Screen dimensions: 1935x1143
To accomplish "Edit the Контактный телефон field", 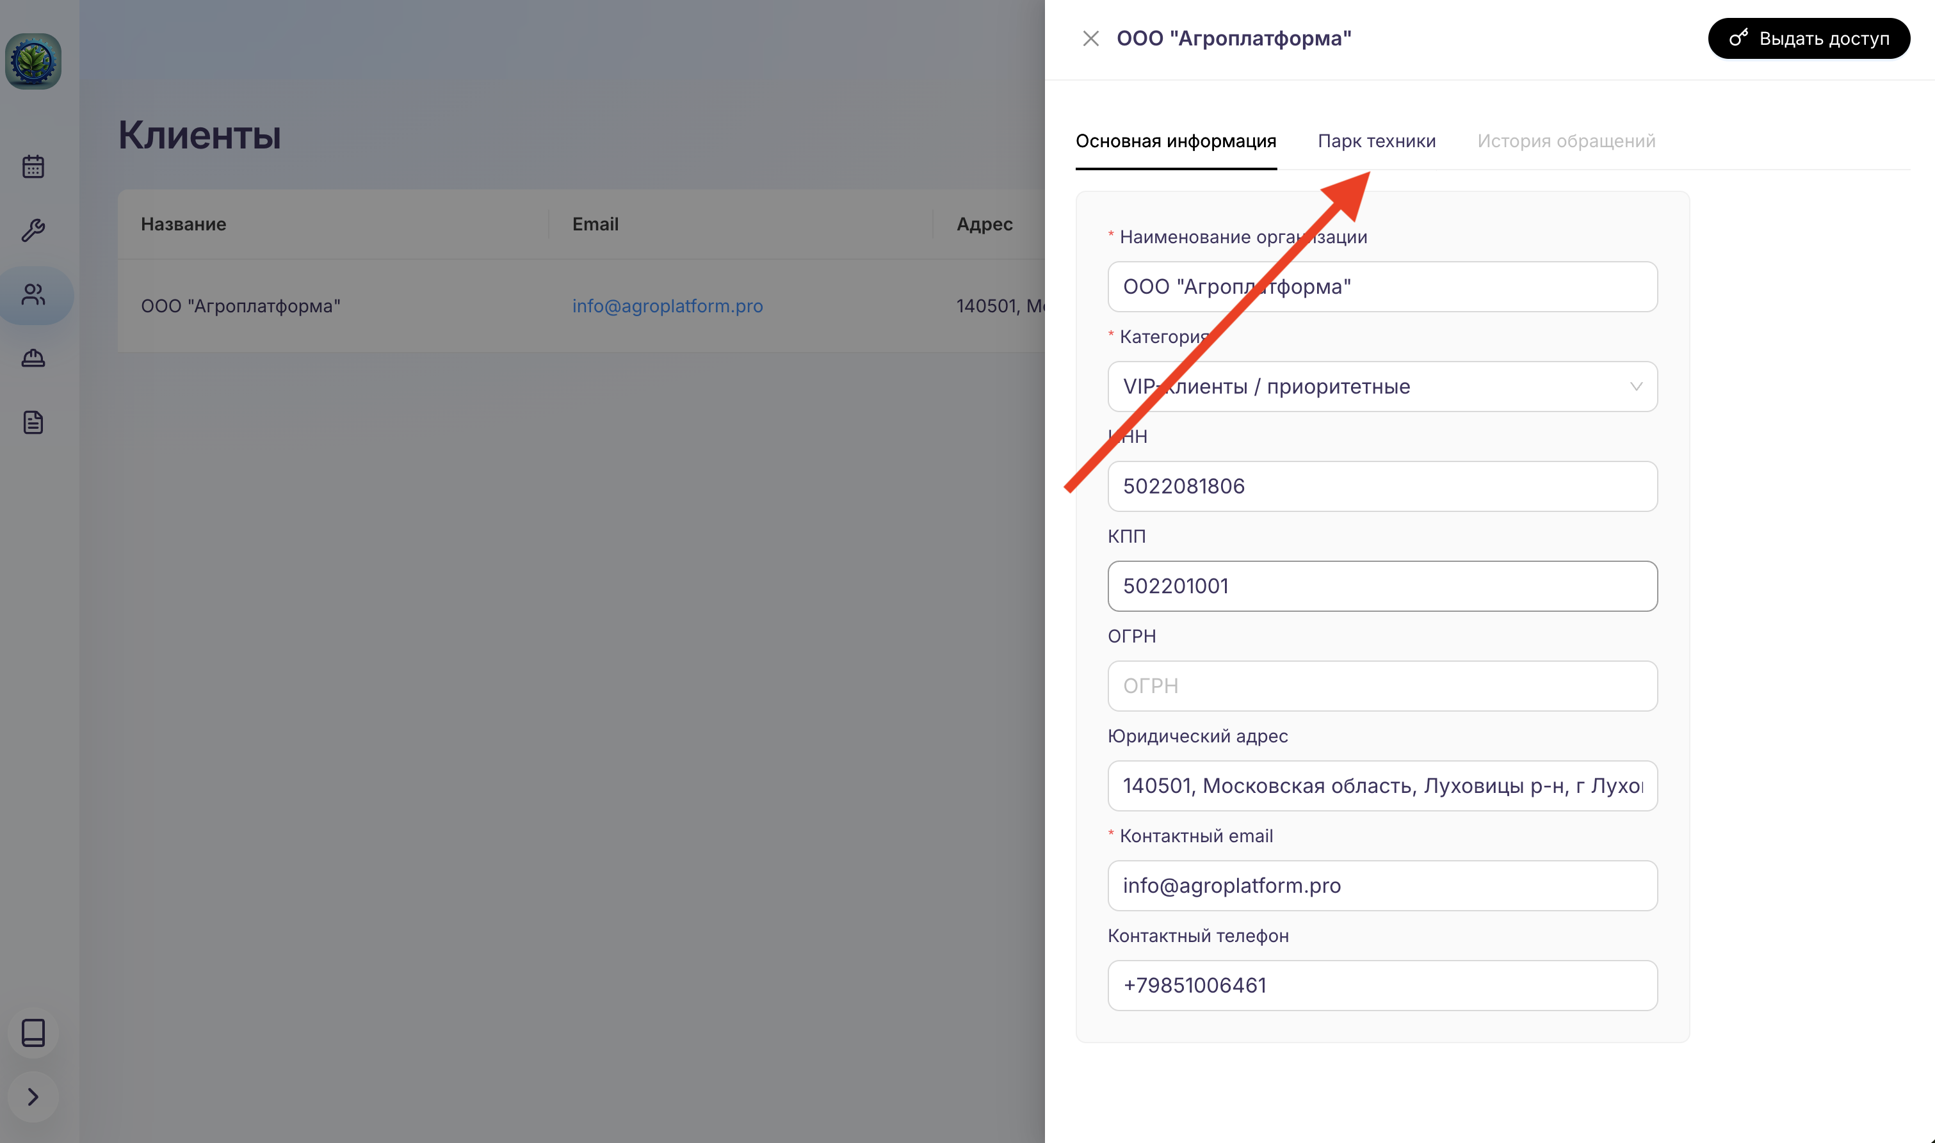I will click(1382, 985).
